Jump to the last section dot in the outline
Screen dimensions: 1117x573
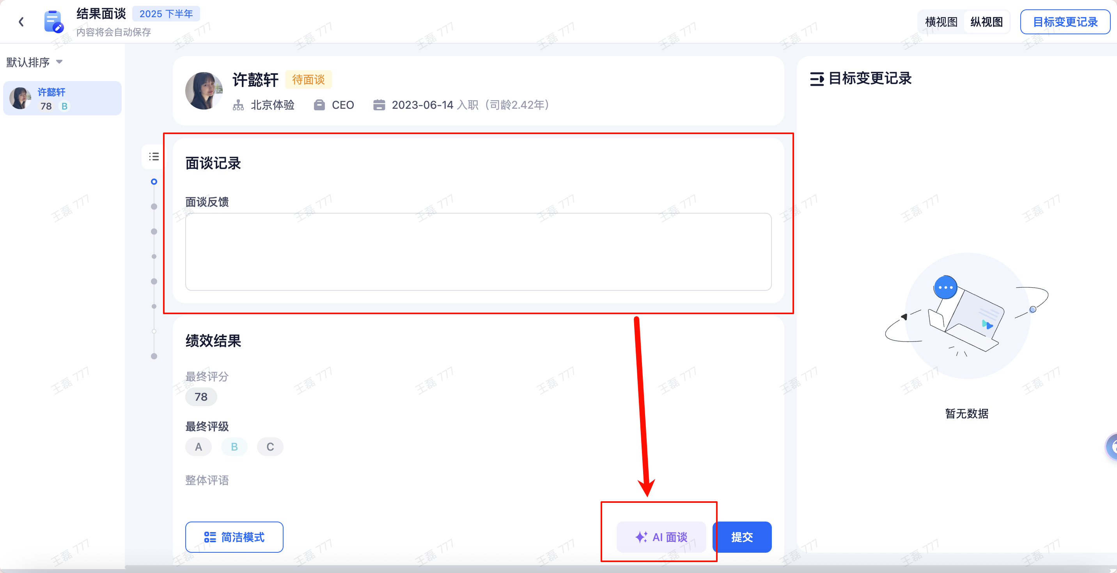click(x=154, y=356)
